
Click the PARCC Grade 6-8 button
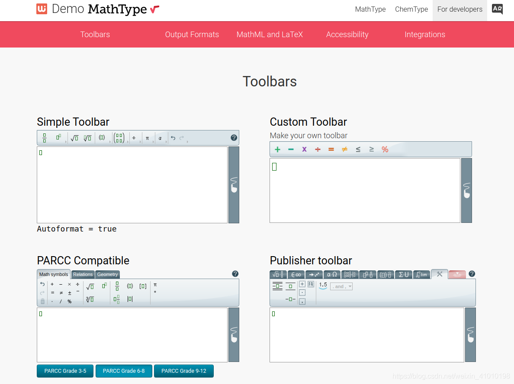coord(124,371)
